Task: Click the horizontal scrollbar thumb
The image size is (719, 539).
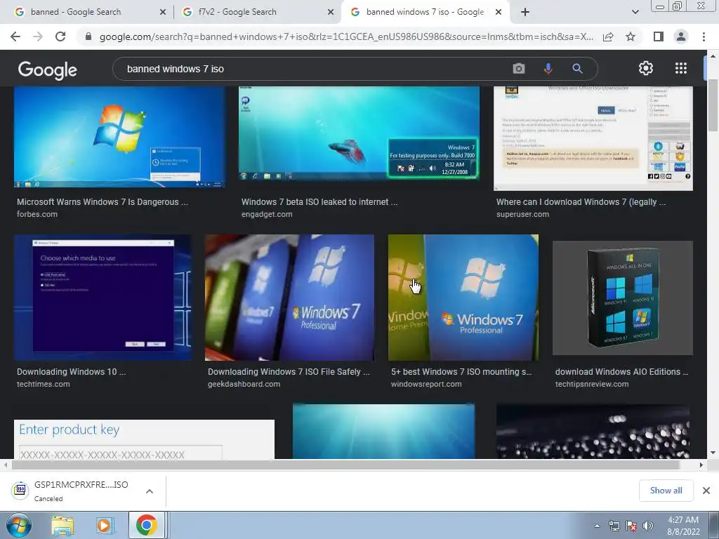Action: 345,465
